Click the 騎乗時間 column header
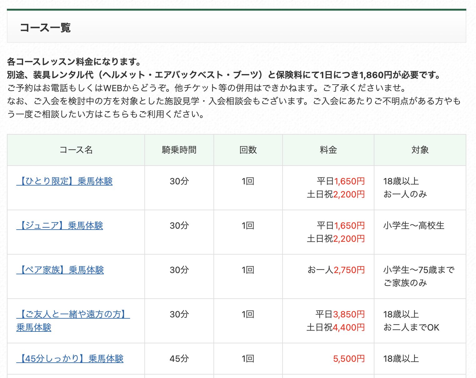This screenshot has width=476, height=378. [179, 150]
